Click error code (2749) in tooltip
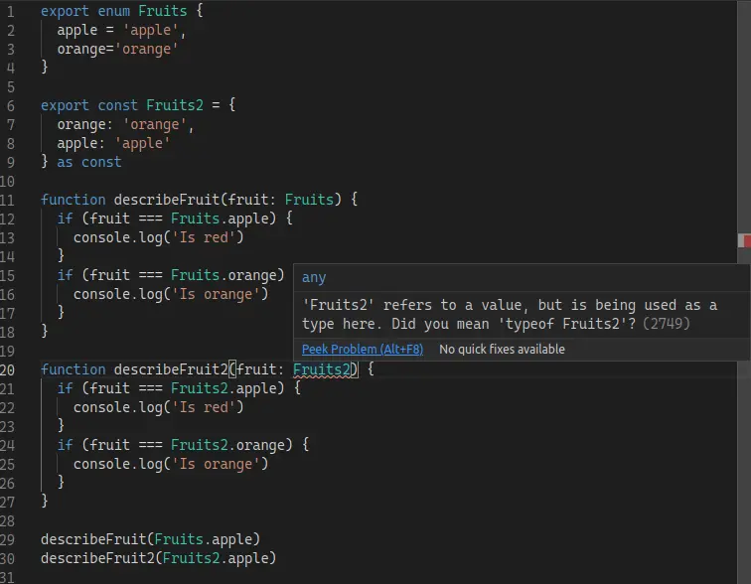This screenshot has height=584, width=751. pos(667,324)
